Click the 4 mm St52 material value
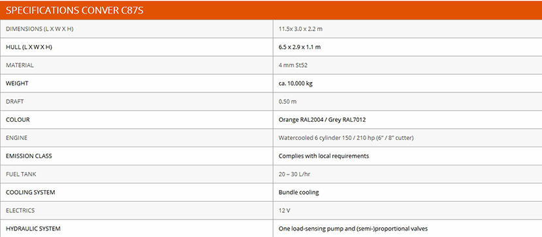Image resolution: width=542 pixels, height=237 pixels. point(293,65)
